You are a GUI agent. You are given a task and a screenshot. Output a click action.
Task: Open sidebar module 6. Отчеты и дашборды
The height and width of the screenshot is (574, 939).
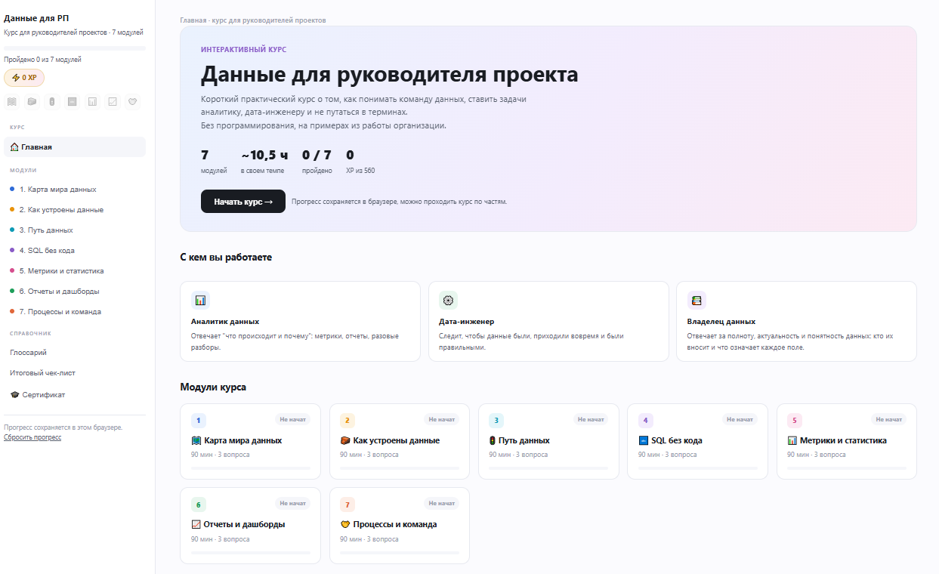tap(75, 291)
